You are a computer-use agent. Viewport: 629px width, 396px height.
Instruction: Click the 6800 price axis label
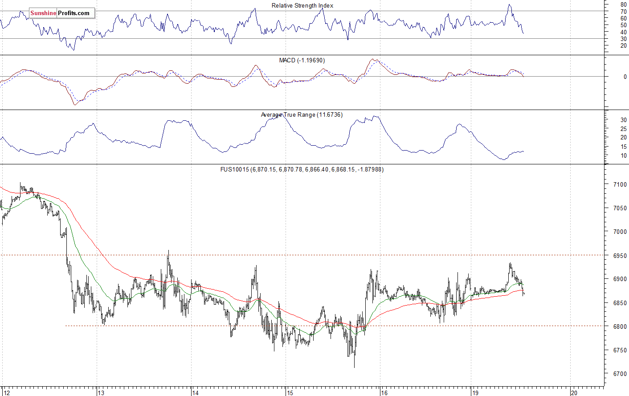coord(620,327)
